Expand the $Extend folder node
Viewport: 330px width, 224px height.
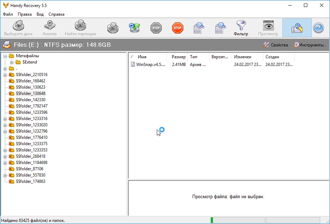tap(11, 62)
